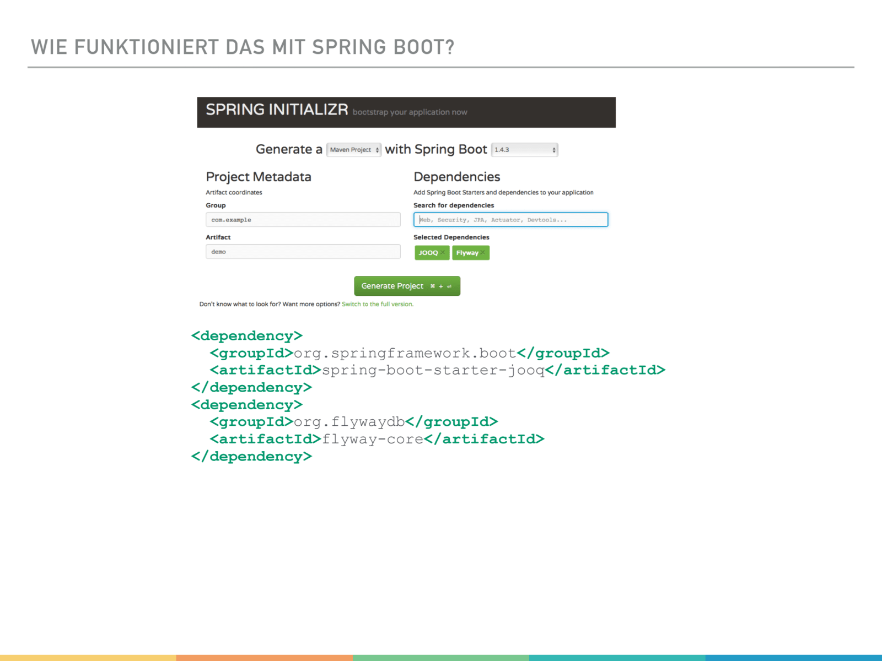
Task: Click the org.springframework.boot groupId line
Action: pyautogui.click(x=410, y=353)
